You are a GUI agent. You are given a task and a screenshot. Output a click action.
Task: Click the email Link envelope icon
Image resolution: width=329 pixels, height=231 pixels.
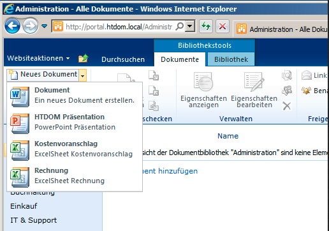307,75
